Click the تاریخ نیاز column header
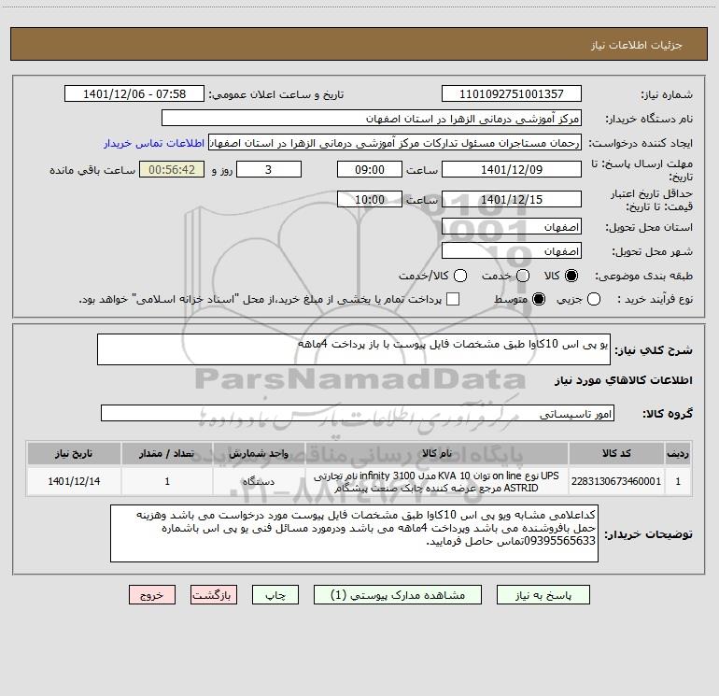This screenshot has width=719, height=696. (74, 453)
